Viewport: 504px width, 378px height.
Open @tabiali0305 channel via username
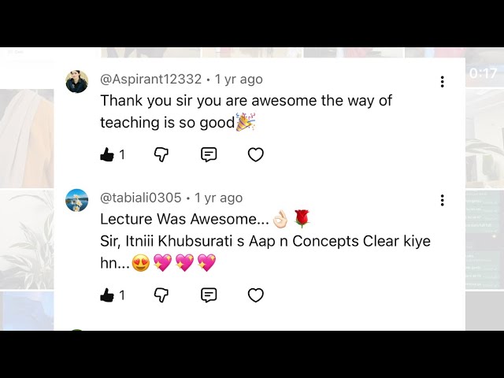pos(141,198)
